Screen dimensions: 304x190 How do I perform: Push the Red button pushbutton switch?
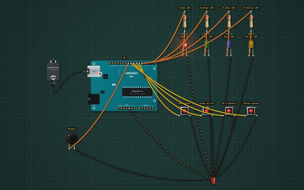point(185,111)
